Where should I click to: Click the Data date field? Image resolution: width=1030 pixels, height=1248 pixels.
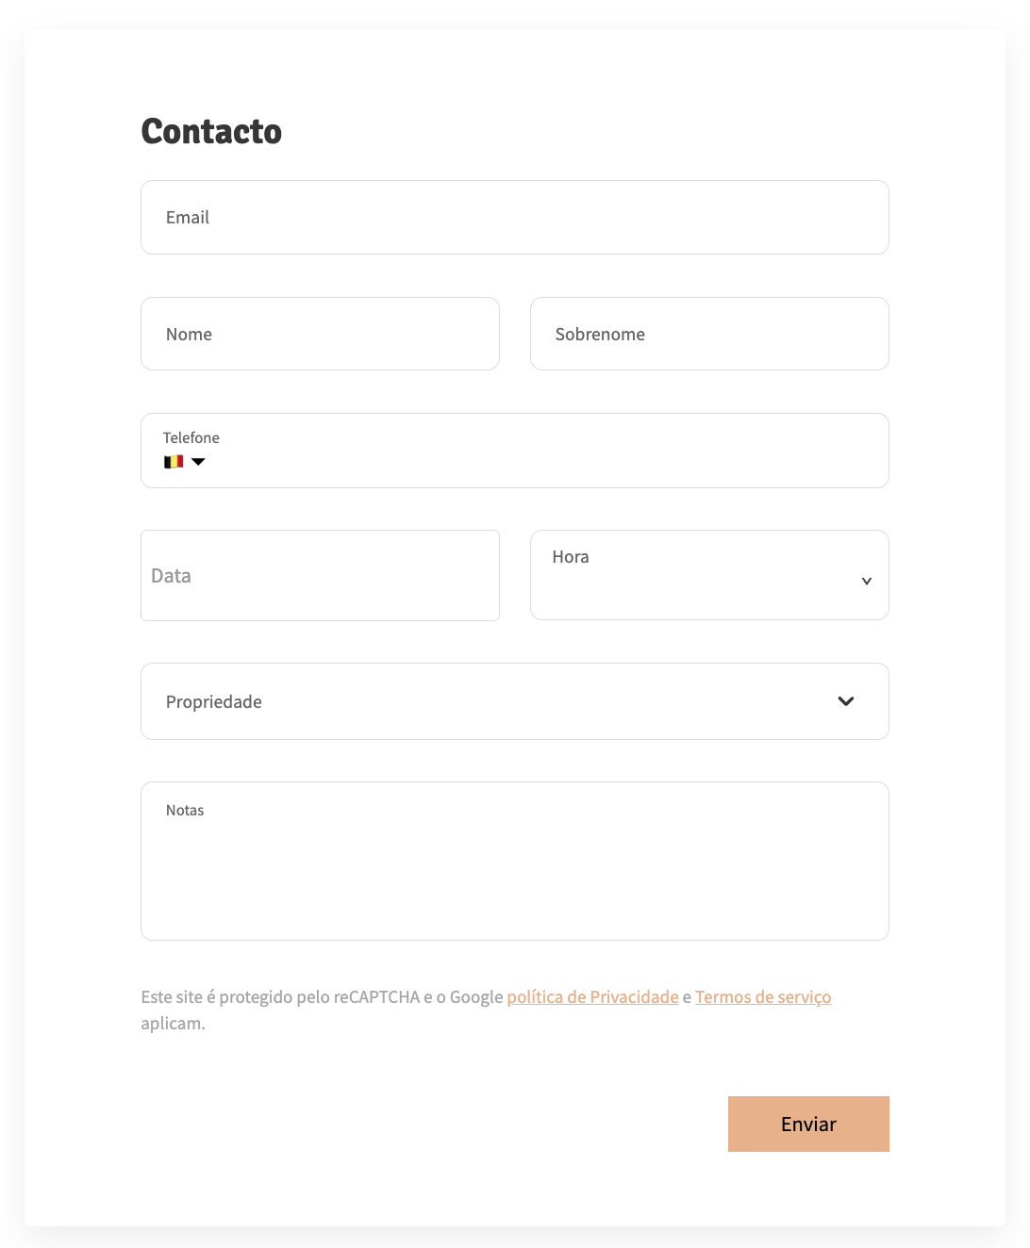coord(320,575)
